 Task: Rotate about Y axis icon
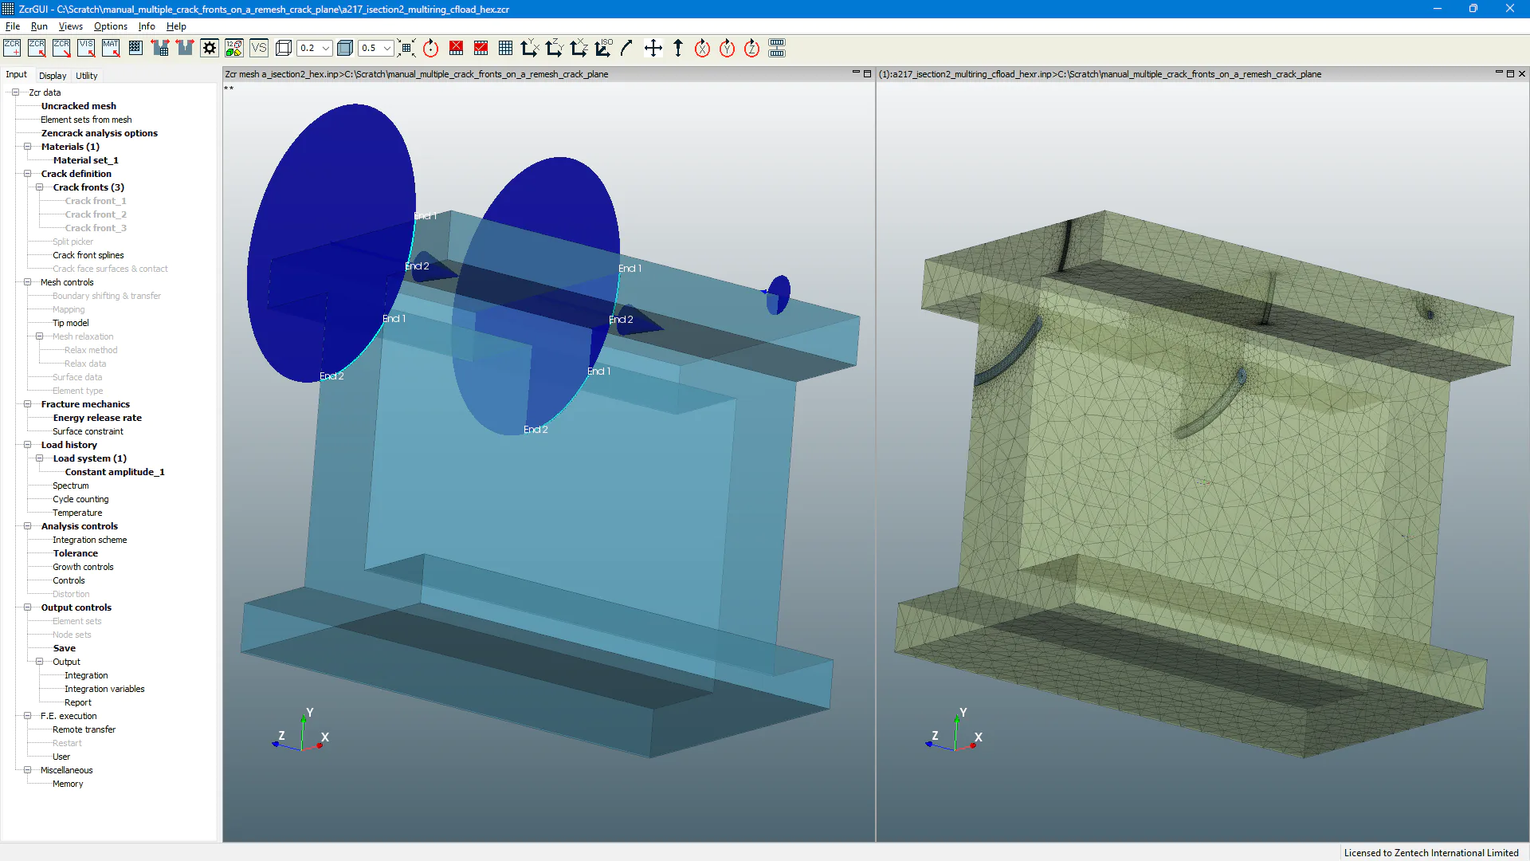(727, 48)
